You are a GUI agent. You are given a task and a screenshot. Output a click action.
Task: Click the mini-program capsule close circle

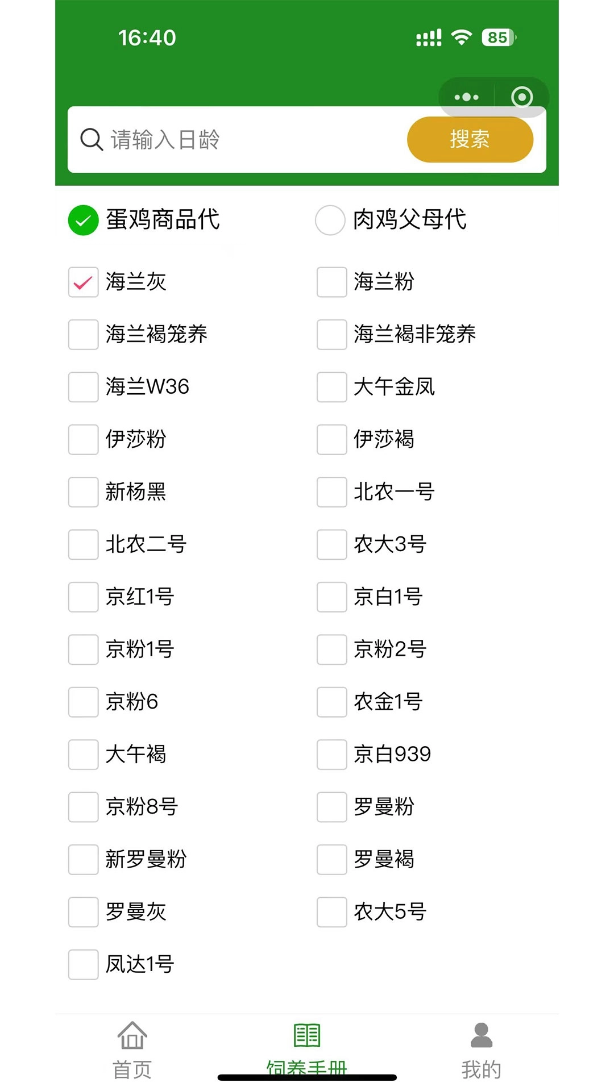tap(521, 97)
